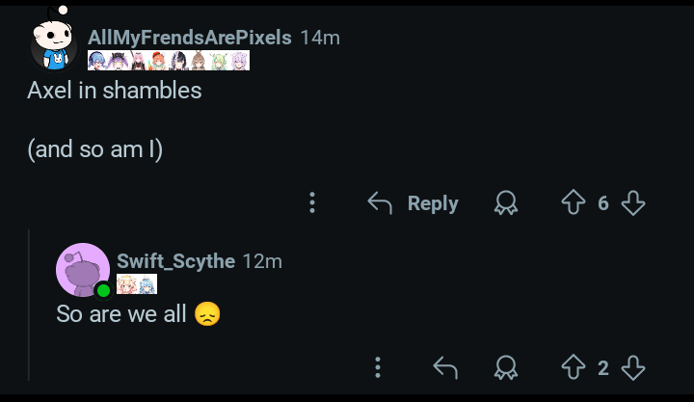Downvote Swift_Scythe's reply
This screenshot has height=402, width=694.
(633, 367)
